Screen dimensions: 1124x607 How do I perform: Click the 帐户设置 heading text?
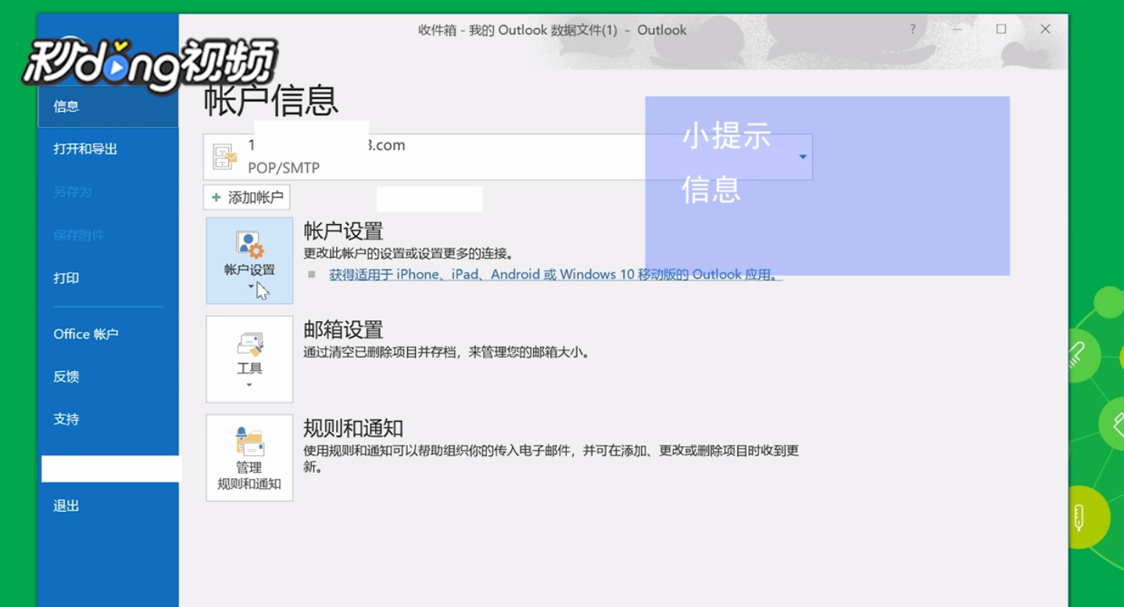coord(343,231)
